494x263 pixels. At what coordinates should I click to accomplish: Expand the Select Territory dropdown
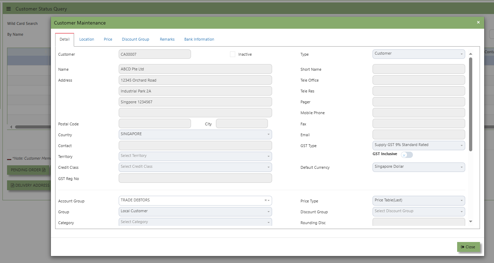click(195, 156)
